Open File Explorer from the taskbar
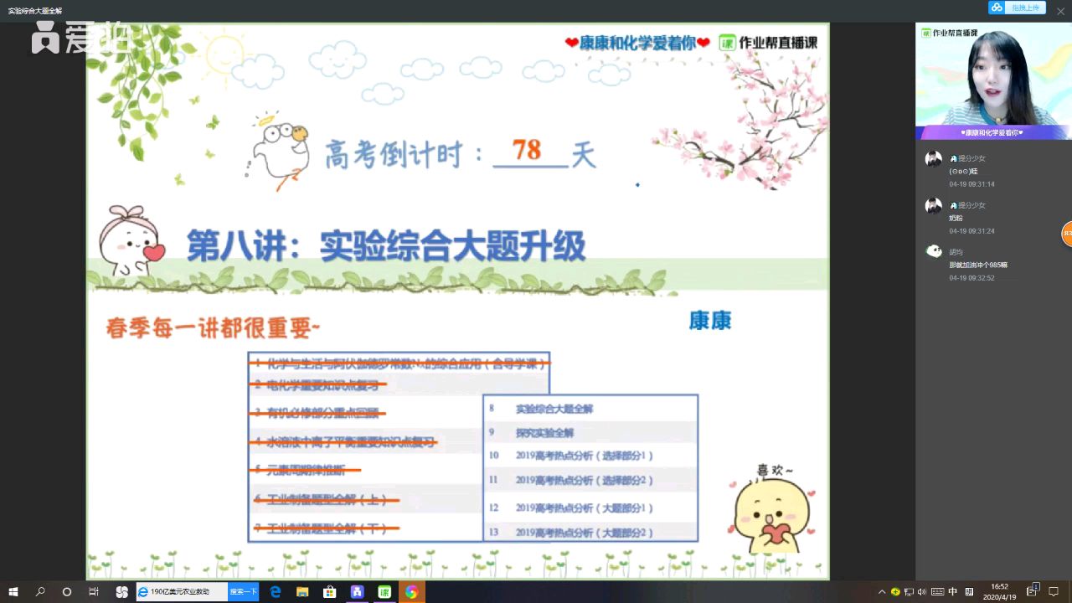The width and height of the screenshot is (1072, 603). tap(302, 592)
